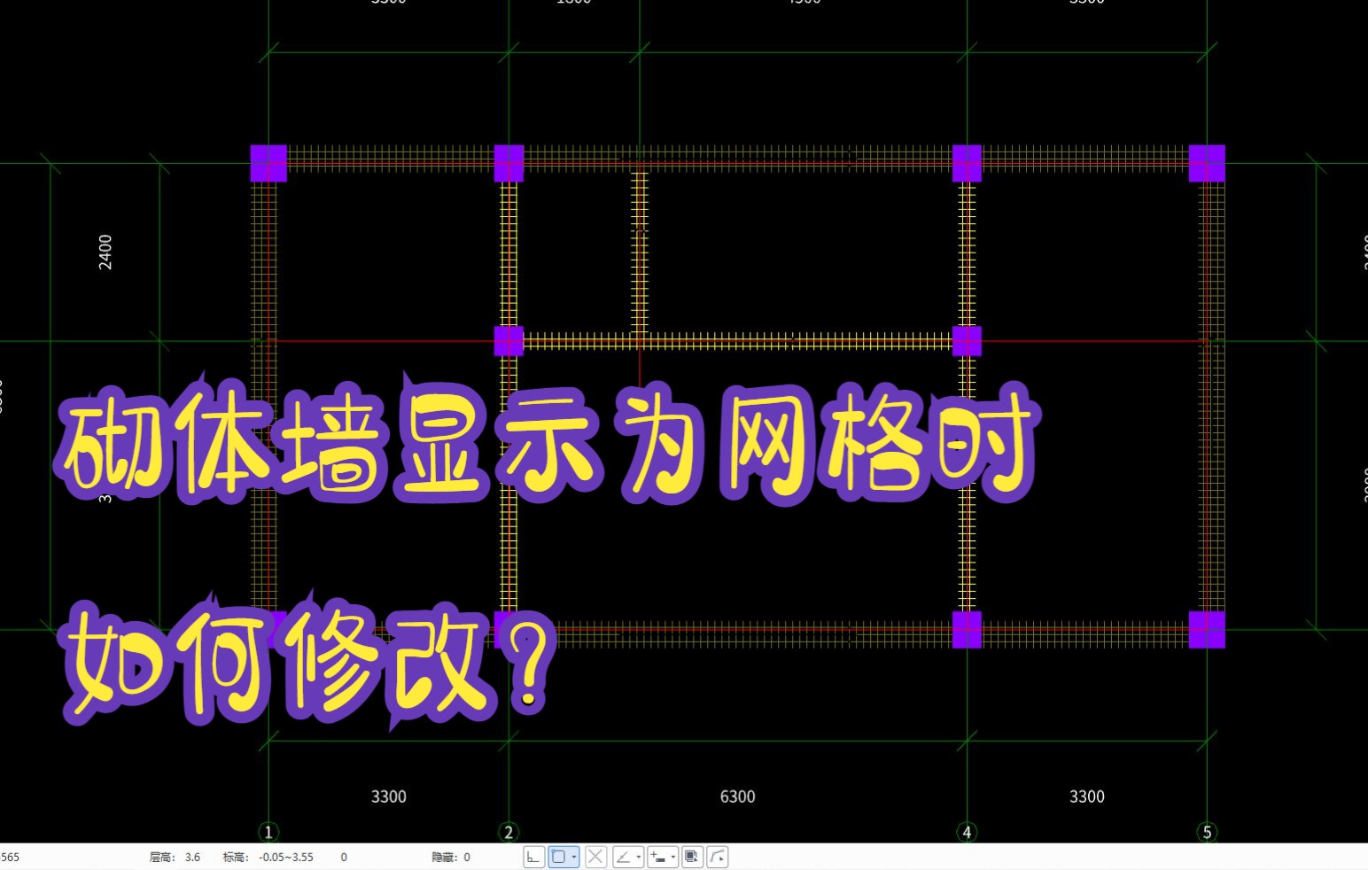Click the angle snap tool icon
The height and width of the screenshot is (870, 1368).
click(623, 857)
